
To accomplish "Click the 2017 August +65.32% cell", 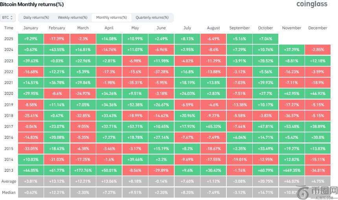I will click(213, 127).
